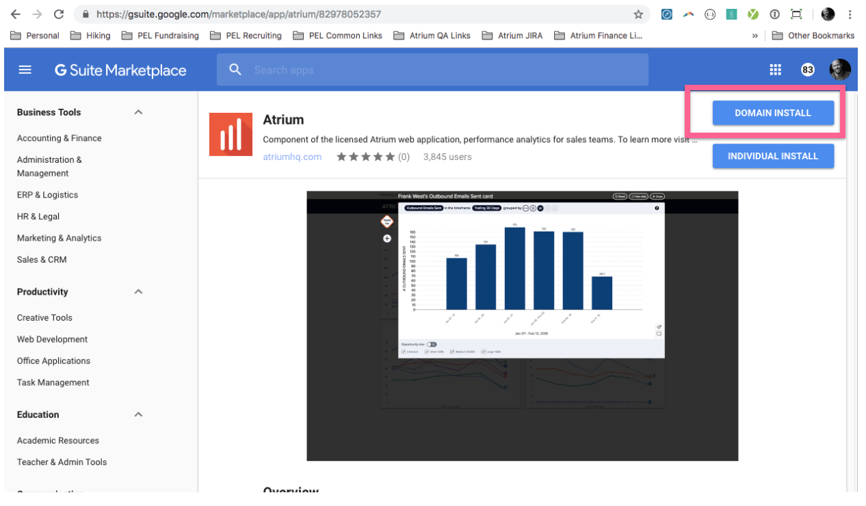Image resolution: width=866 pixels, height=506 pixels.
Task: Click the magnifier icon in the search bar
Action: tap(235, 70)
